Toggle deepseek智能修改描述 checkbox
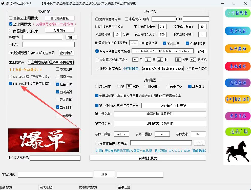Screen dimensions: 251x190 pyautogui.click(x=97, y=51)
